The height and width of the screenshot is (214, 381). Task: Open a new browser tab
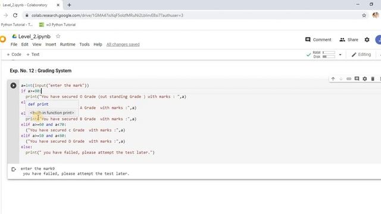point(69,5)
